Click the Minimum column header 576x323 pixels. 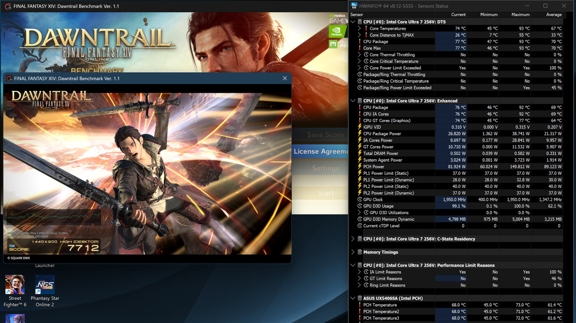(x=489, y=15)
